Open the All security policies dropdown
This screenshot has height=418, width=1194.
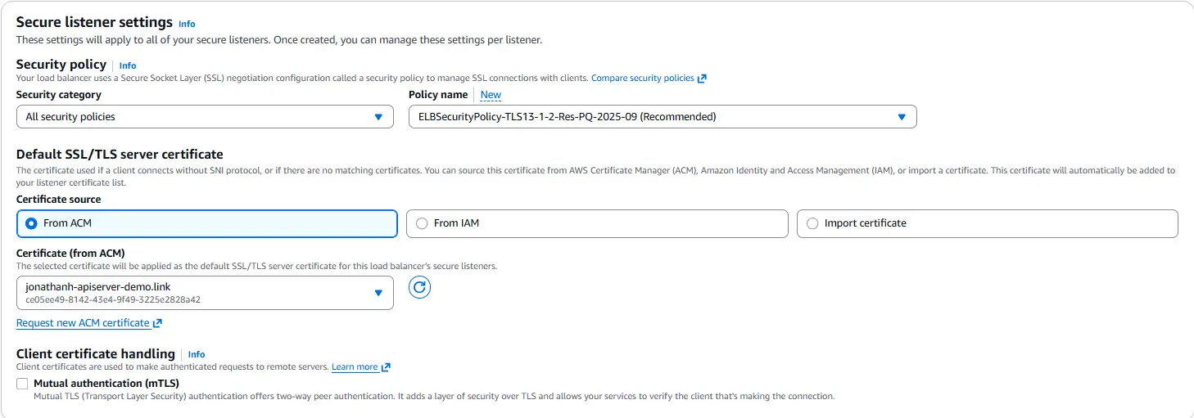pyautogui.click(x=205, y=117)
